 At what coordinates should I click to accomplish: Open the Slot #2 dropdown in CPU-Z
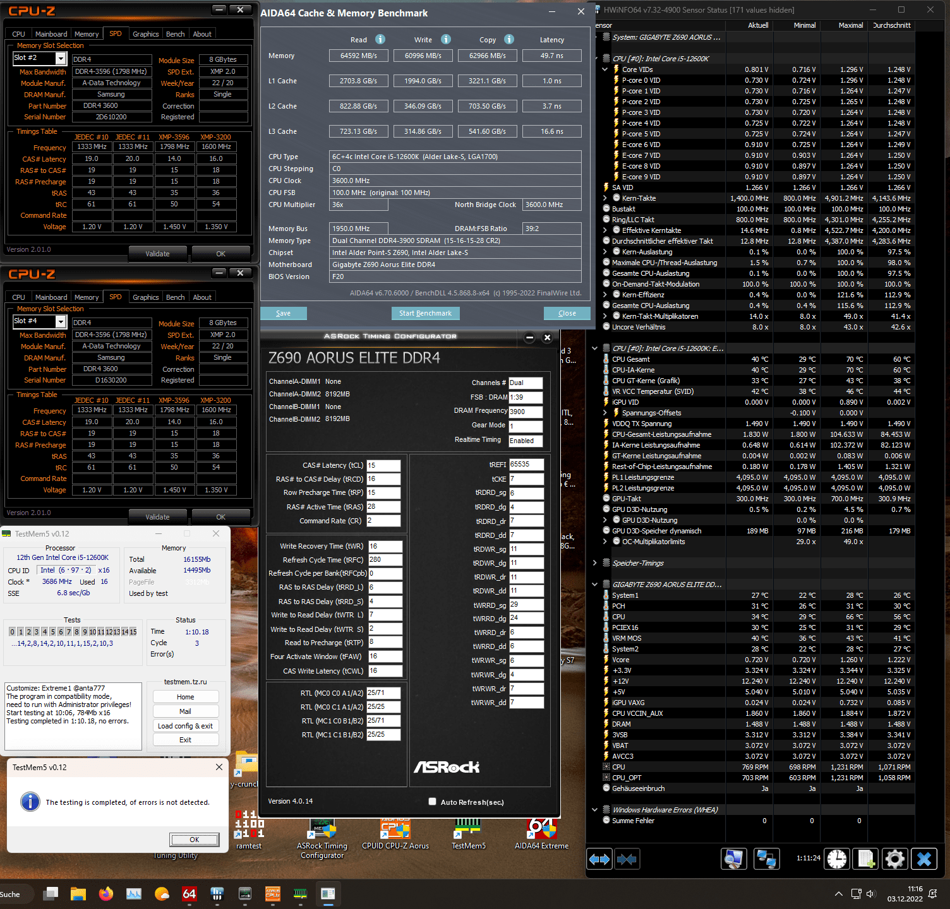tap(61, 58)
